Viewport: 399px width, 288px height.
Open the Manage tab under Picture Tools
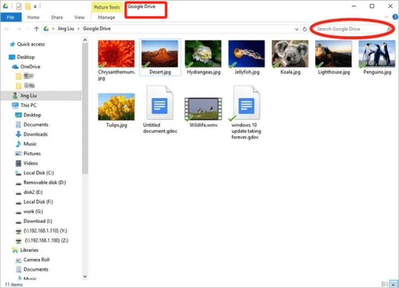pos(107,17)
